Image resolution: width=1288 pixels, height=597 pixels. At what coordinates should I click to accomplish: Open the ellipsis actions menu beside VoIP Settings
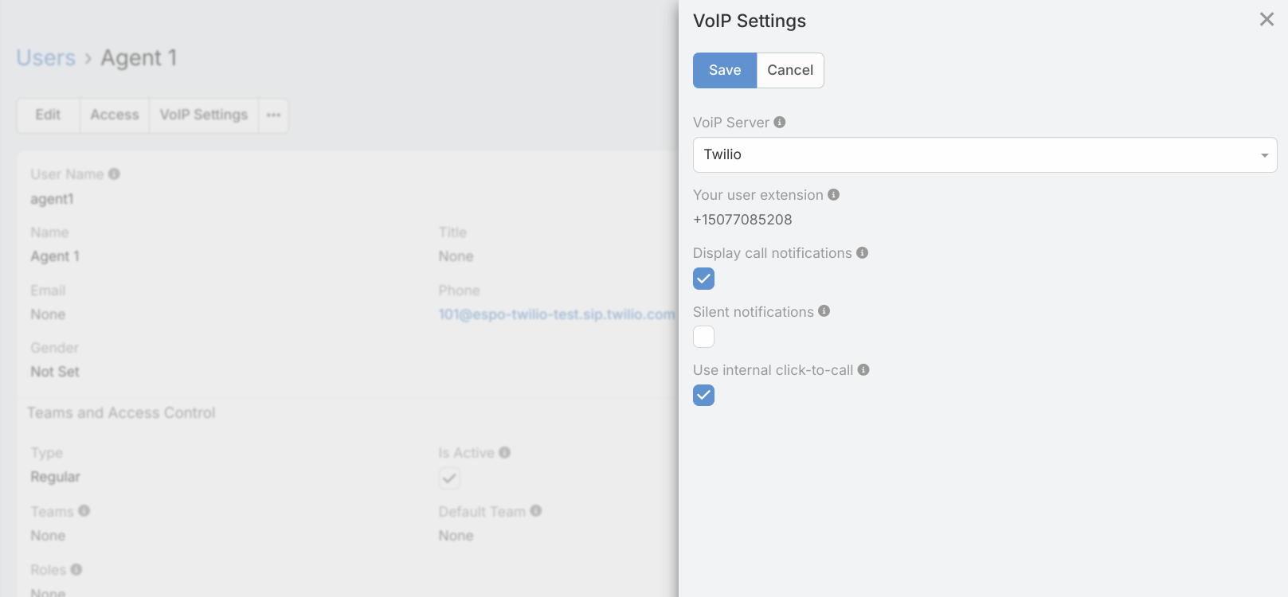tap(273, 115)
